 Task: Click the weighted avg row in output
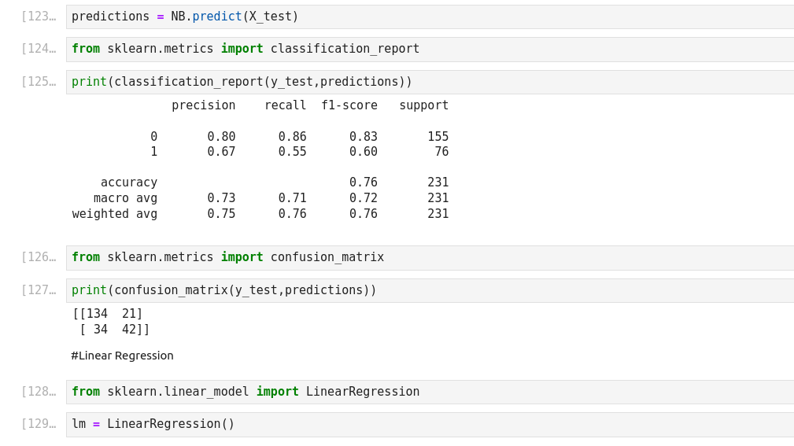(x=115, y=214)
